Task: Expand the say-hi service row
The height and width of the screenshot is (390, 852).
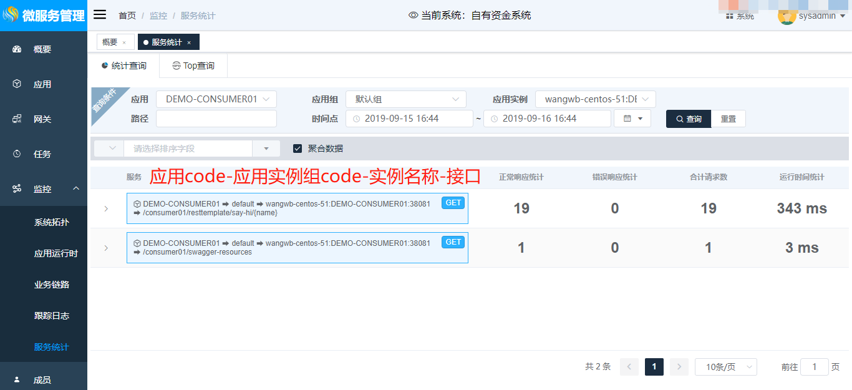Action: click(106, 208)
